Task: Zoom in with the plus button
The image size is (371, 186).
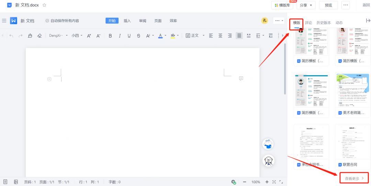Action: 267,182
